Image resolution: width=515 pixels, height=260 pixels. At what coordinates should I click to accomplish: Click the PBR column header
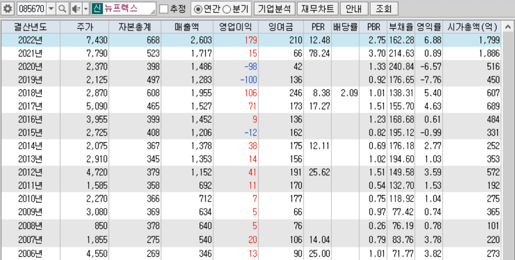[373, 27]
